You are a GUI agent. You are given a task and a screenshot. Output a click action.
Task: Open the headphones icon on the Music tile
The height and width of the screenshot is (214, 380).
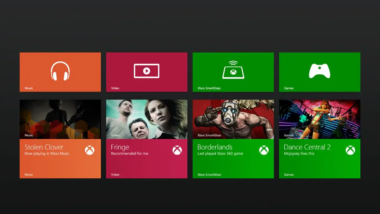point(60,71)
